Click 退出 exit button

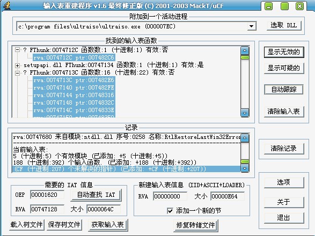click(284, 218)
